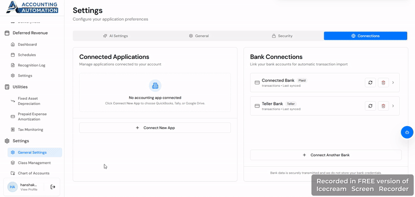Image resolution: width=415 pixels, height=197 pixels.
Task: Open Schedules page
Action: pyautogui.click(x=27, y=55)
